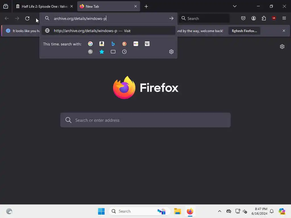Open the muted volume tray icon

[x=245, y=211]
